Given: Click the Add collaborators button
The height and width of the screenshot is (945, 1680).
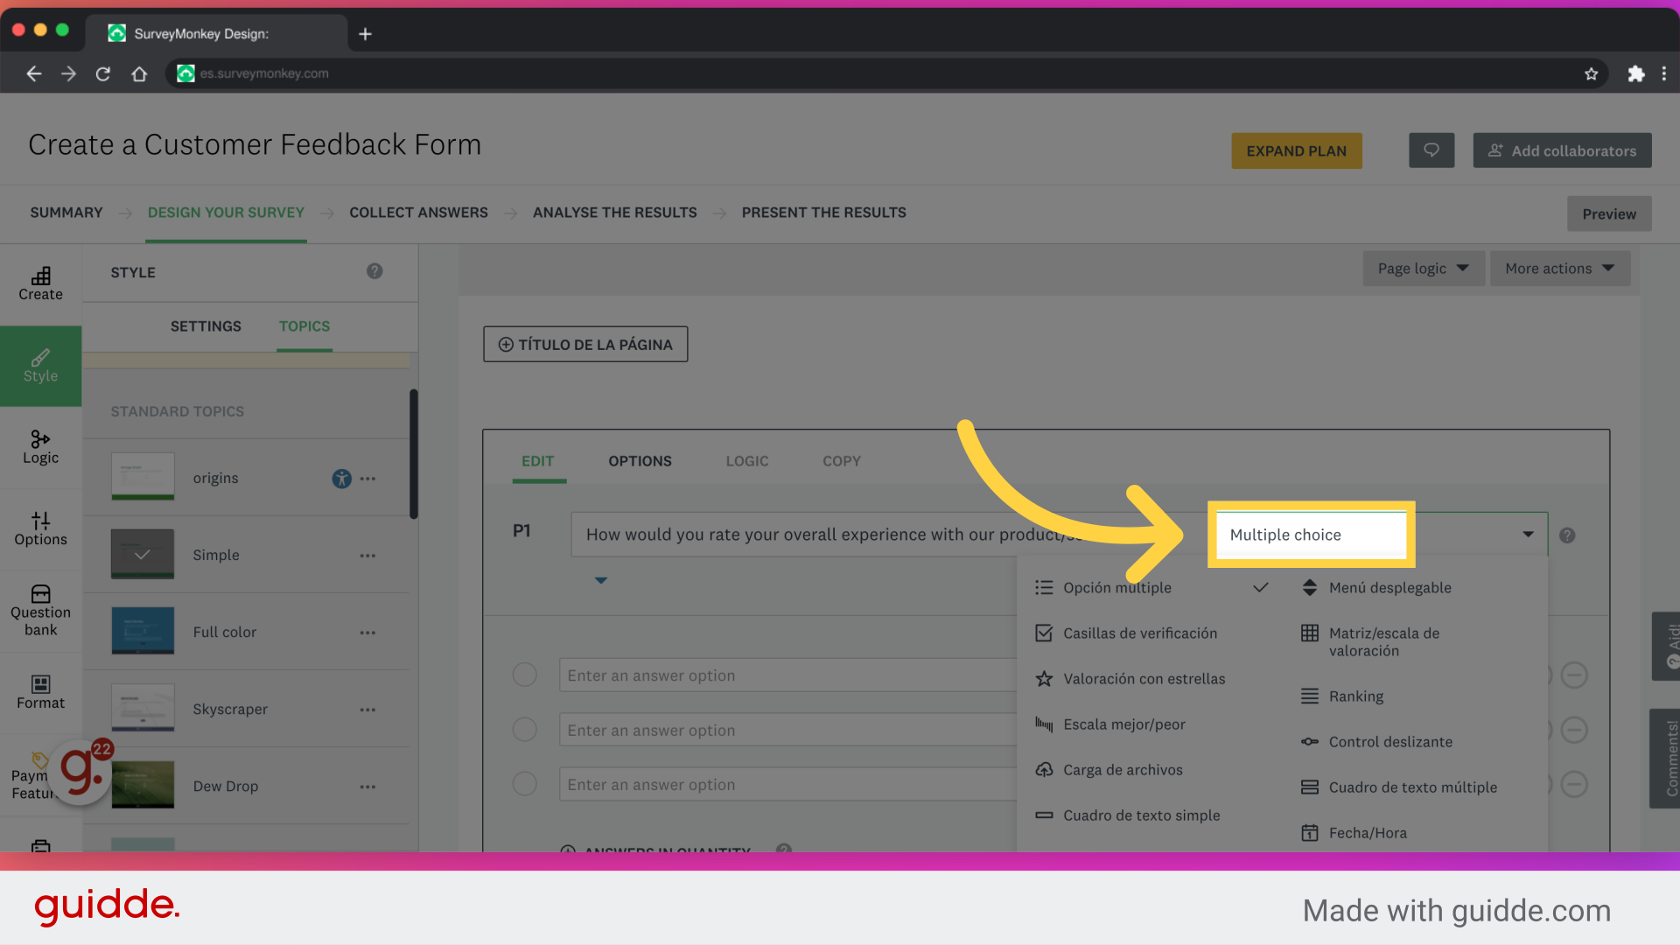Looking at the screenshot, I should pyautogui.click(x=1562, y=150).
